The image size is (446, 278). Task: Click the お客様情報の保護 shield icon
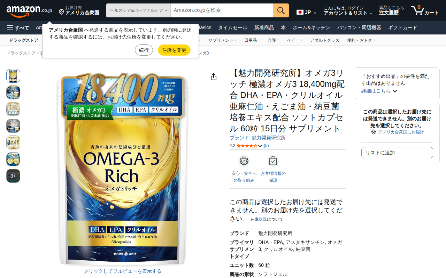coord(273,161)
